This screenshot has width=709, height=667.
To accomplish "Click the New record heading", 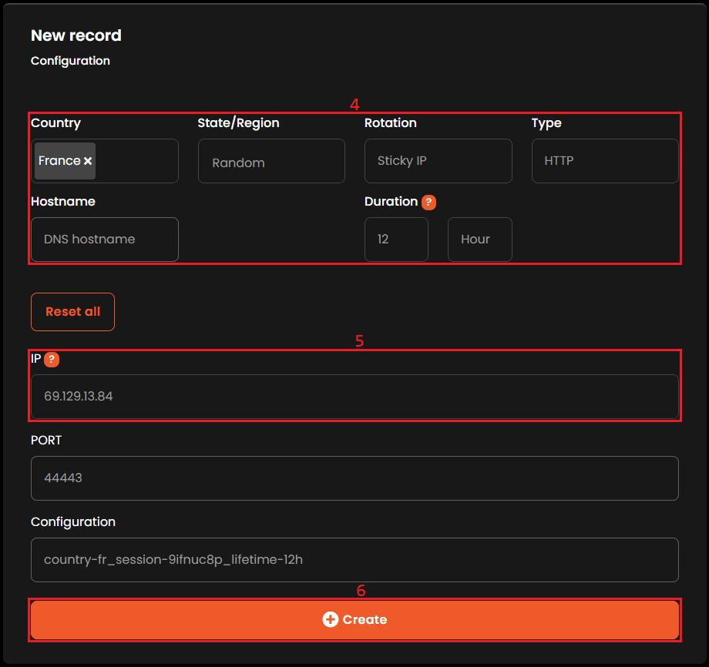I will pos(76,35).
